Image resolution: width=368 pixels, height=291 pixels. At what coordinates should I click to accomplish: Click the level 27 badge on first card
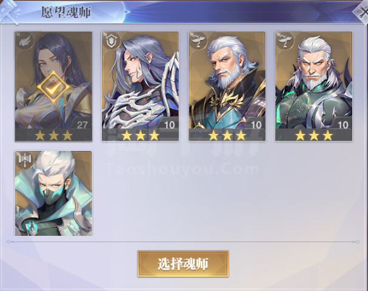click(82, 125)
